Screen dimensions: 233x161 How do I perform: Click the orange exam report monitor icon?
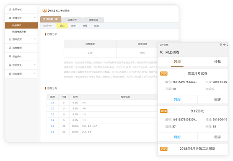[44, 10]
